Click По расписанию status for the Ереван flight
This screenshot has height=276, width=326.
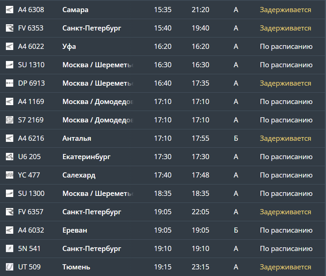[286, 230]
